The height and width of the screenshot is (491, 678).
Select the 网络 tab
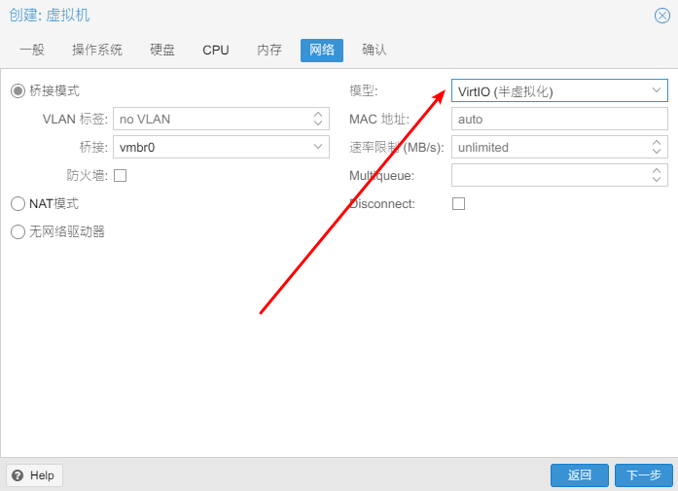pyautogui.click(x=322, y=51)
